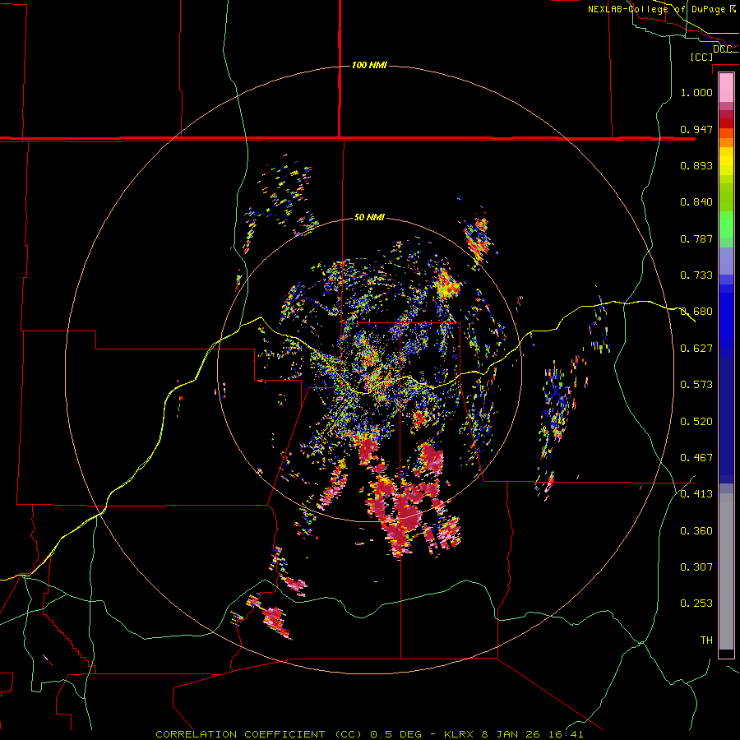Click the 100 NMI range ring label
Image resolution: width=740 pixels, height=740 pixels.
point(369,65)
